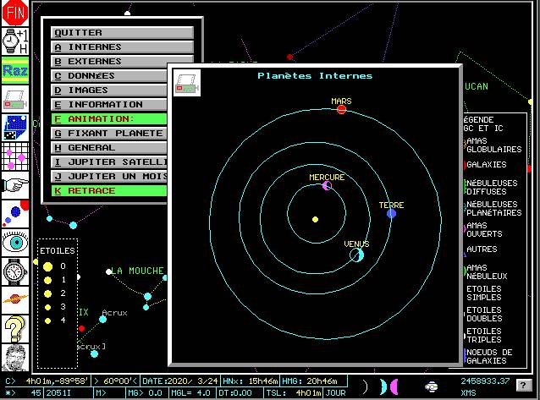The height and width of the screenshot is (400, 540).
Task: Print from Planètes Internes window printer icon
Action: coord(187,83)
